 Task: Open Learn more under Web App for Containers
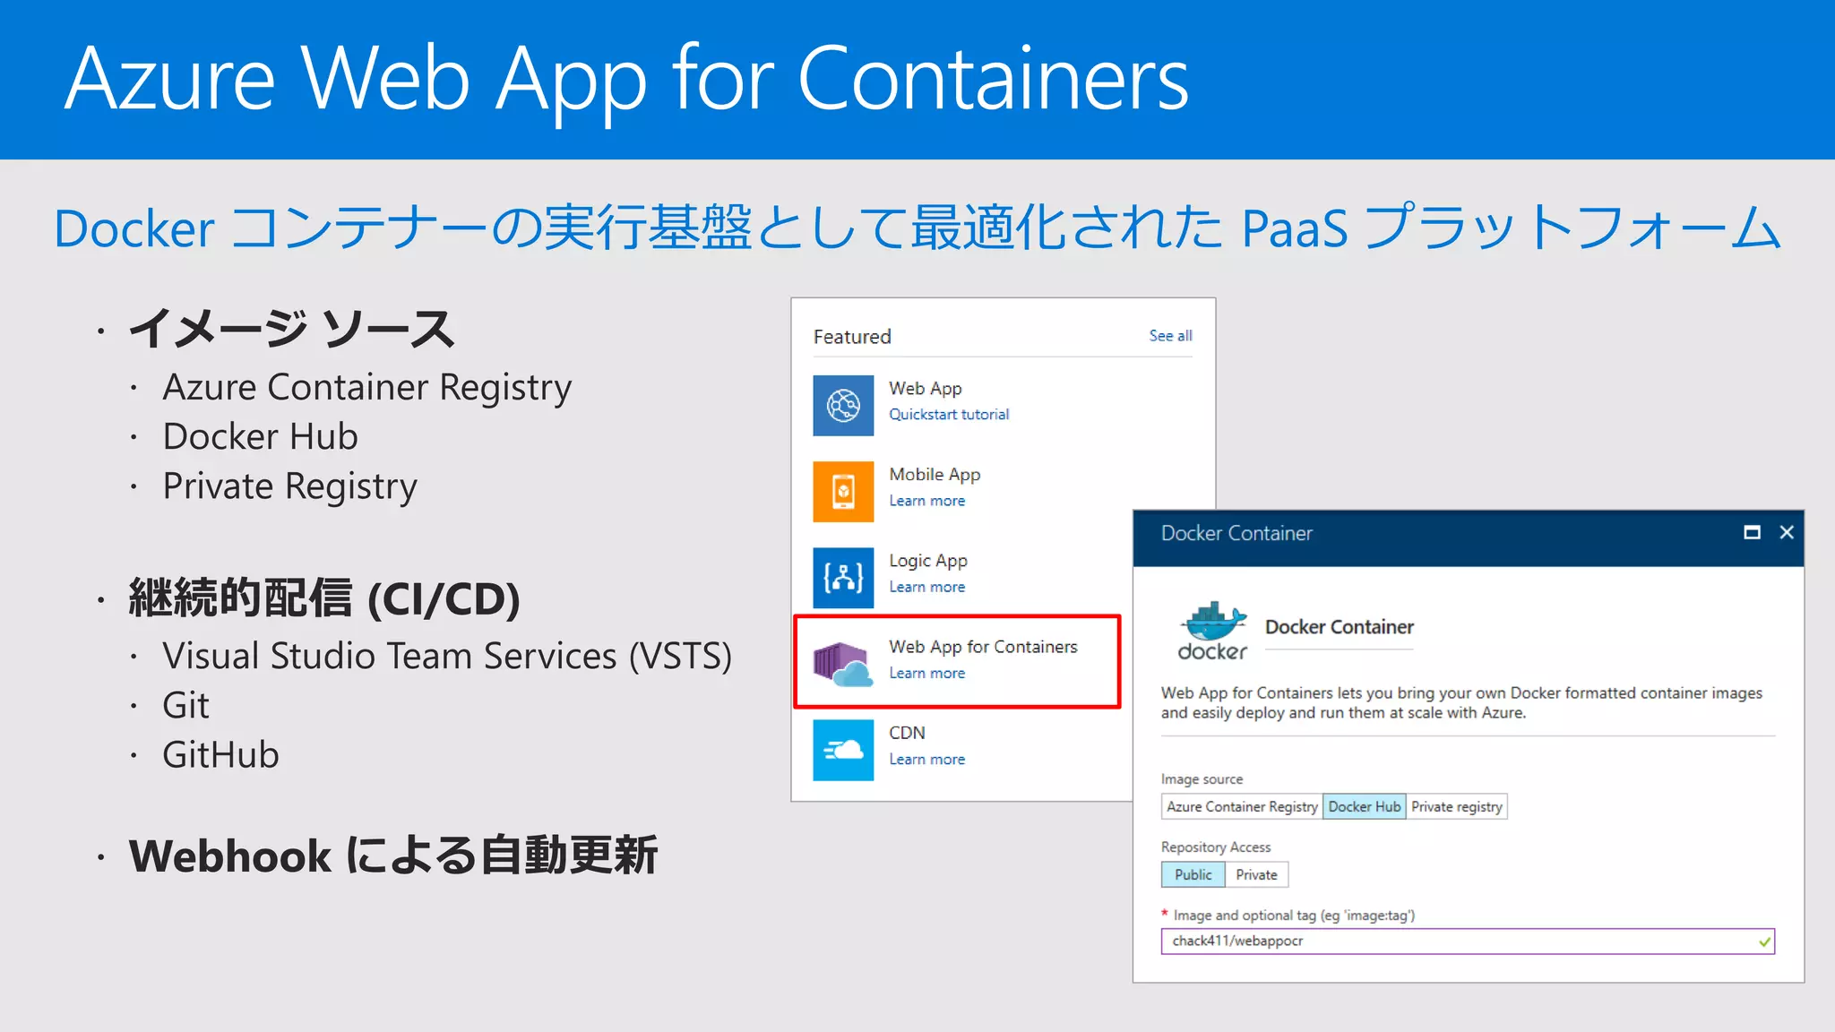tap(927, 673)
